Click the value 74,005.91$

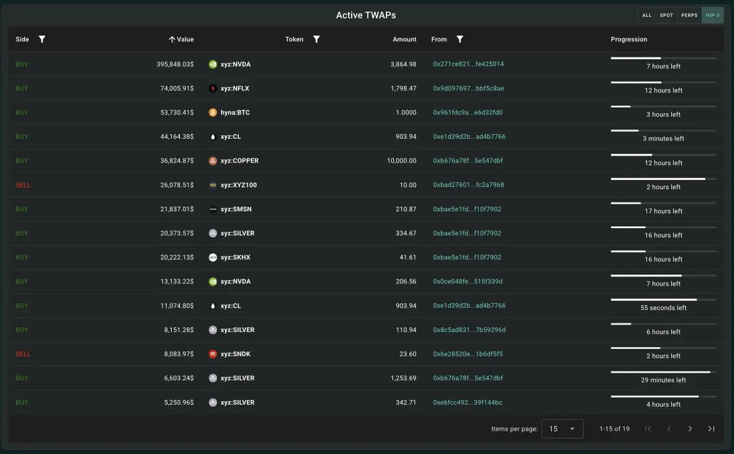click(177, 88)
